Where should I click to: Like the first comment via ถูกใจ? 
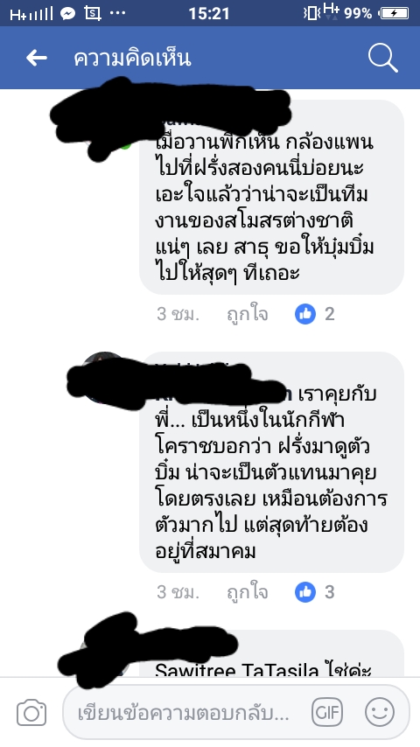[248, 314]
